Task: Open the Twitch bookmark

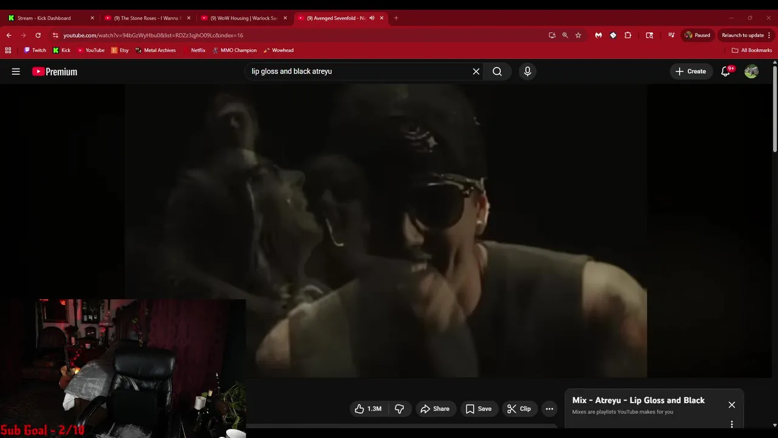Action: [35, 50]
